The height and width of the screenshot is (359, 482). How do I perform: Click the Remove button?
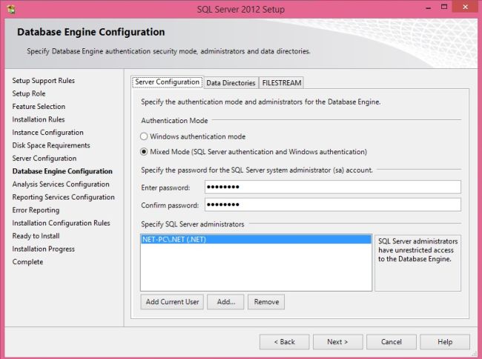tap(266, 302)
